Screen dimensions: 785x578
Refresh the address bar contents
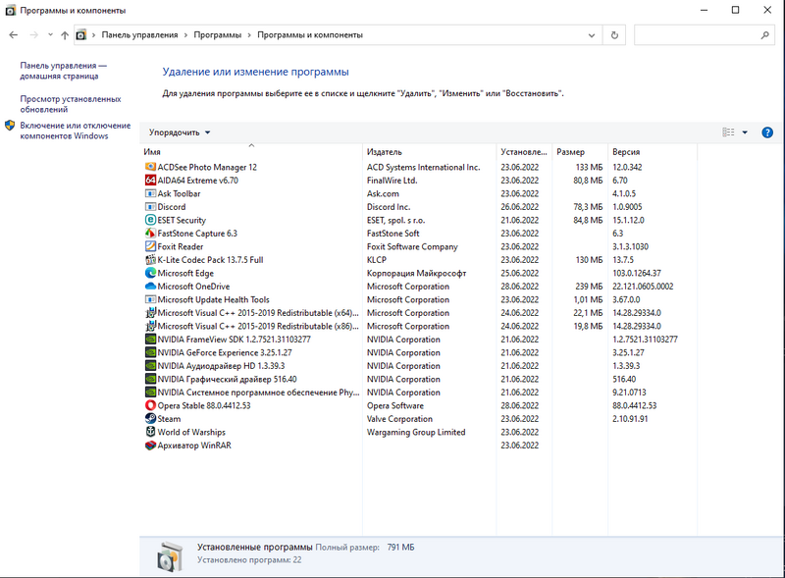click(614, 35)
